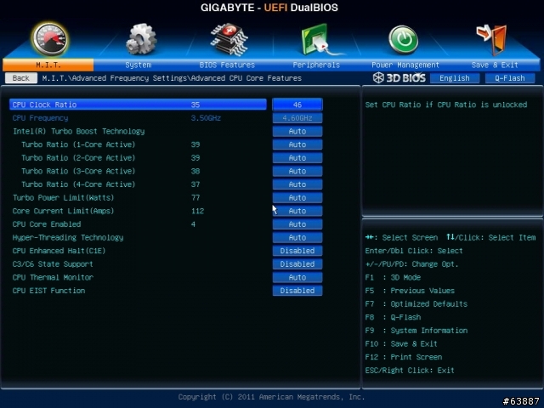Click the 3D BIOS logo
Image resolution: width=544 pixels, height=408 pixels.
tap(399, 77)
